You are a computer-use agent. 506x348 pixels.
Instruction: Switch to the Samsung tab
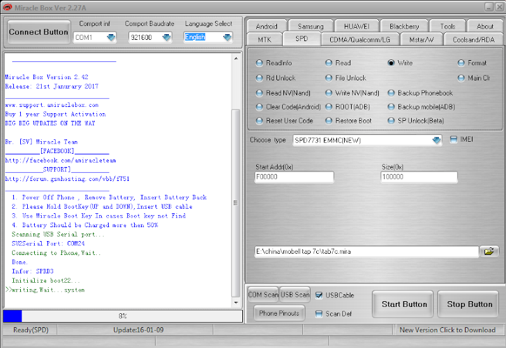(311, 26)
